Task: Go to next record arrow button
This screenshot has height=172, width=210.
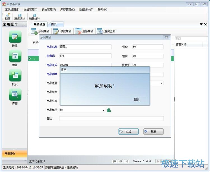Action: coord(158,161)
